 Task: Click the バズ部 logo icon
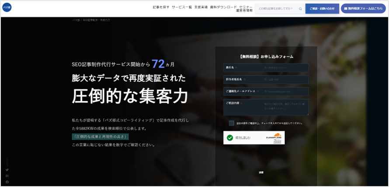[x=7, y=7]
